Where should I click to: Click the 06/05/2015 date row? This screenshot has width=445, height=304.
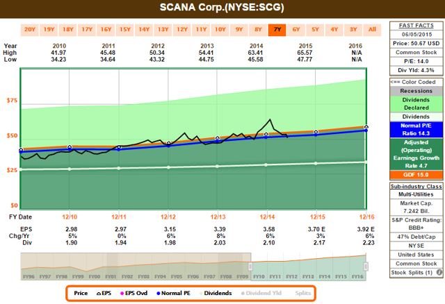[x=416, y=34]
